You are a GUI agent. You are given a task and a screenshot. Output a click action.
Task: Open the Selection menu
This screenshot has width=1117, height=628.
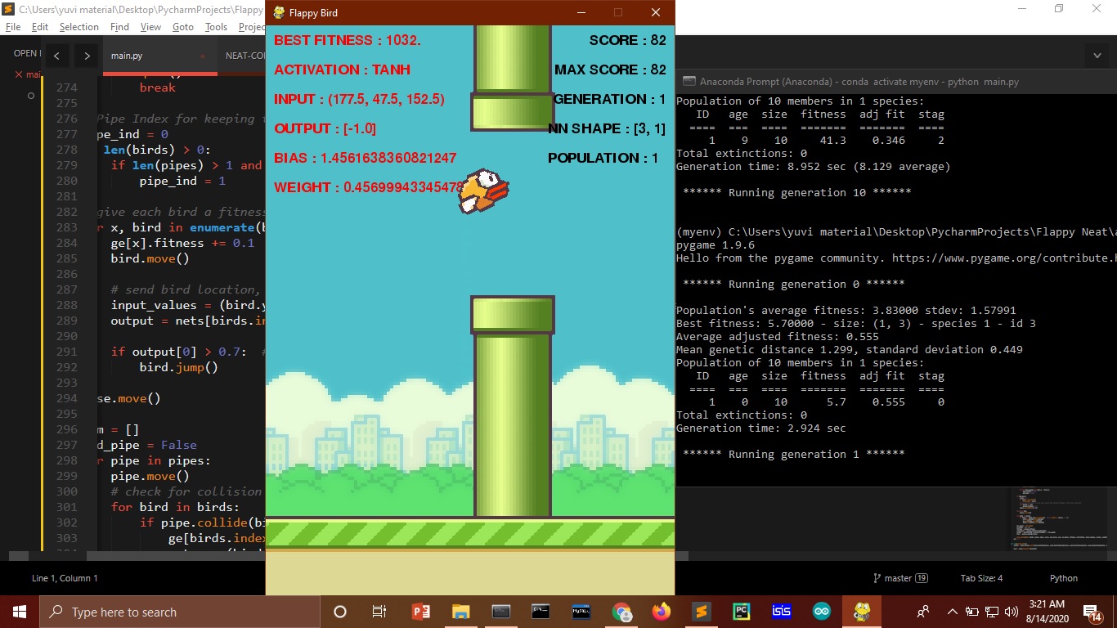coord(79,26)
